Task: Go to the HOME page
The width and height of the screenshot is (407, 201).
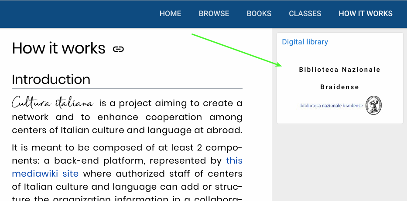Action: (170, 13)
